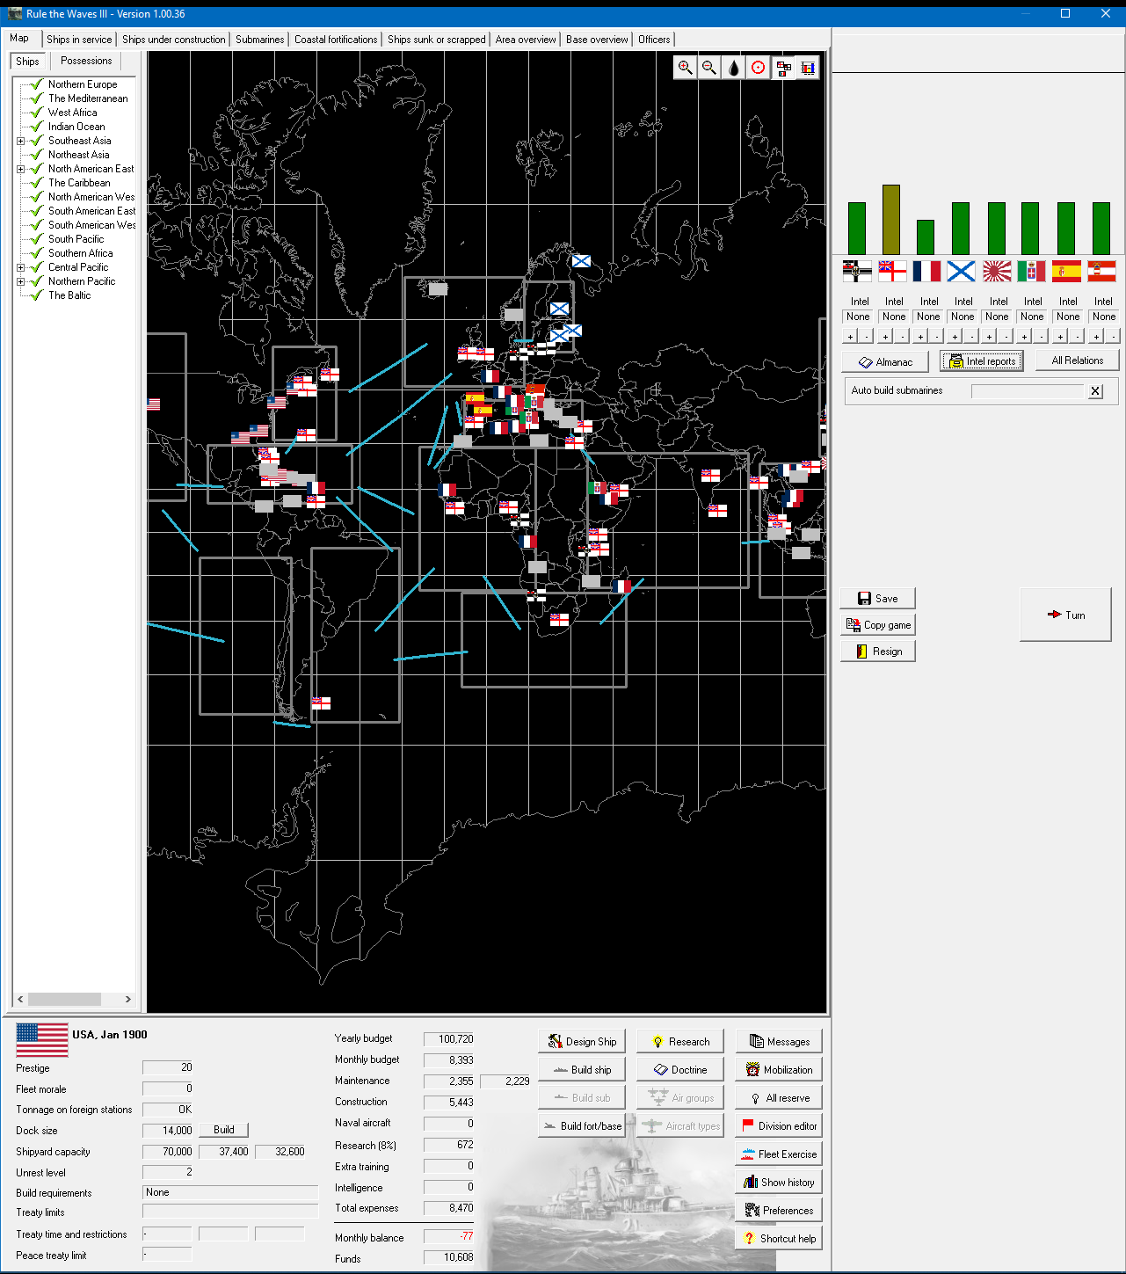Select the British white ensign flag
The image size is (1126, 1274).
click(892, 271)
